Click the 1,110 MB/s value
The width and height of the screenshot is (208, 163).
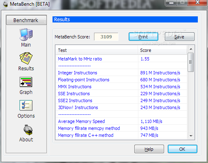tap(151, 121)
